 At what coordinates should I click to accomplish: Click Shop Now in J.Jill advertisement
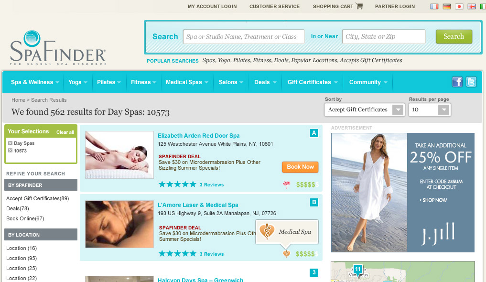pos(433,200)
